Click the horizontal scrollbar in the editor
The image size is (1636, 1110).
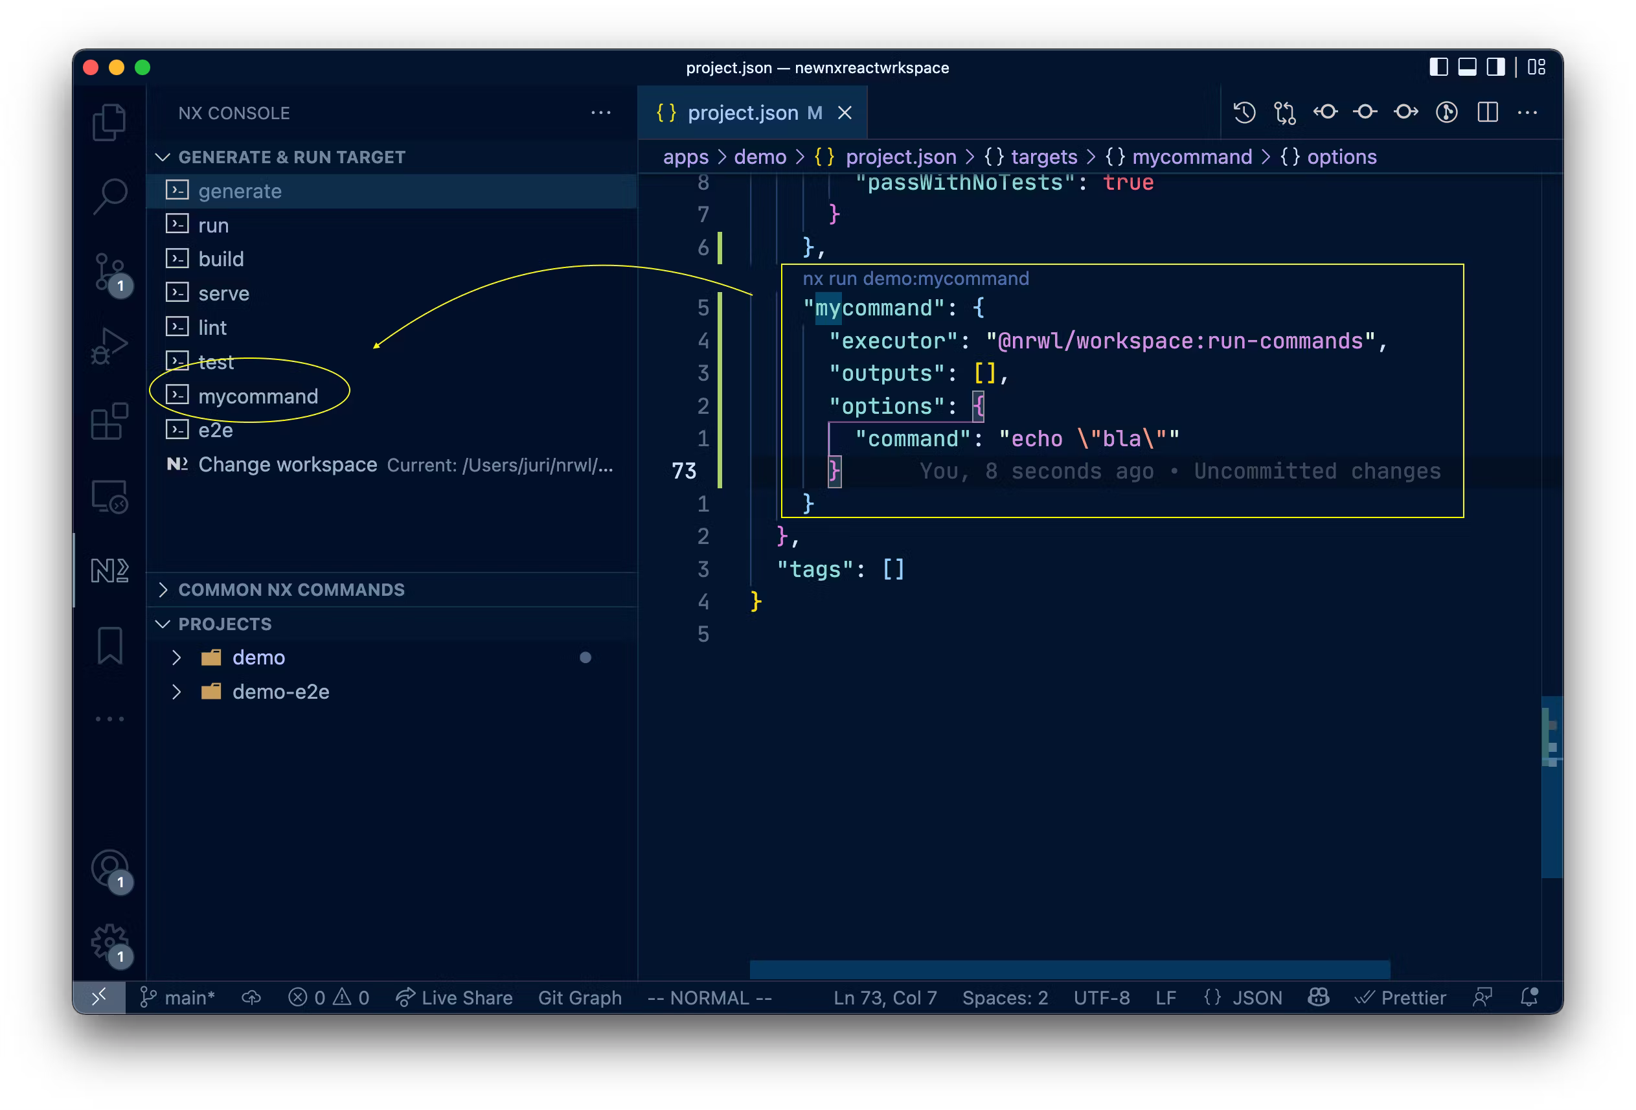click(x=1069, y=969)
